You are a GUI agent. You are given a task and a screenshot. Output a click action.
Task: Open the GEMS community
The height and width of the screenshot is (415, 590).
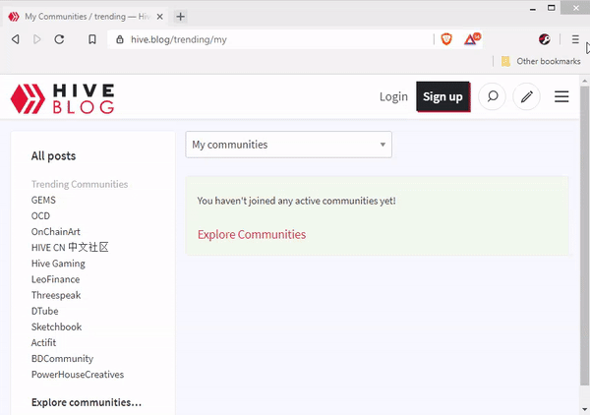tap(43, 200)
